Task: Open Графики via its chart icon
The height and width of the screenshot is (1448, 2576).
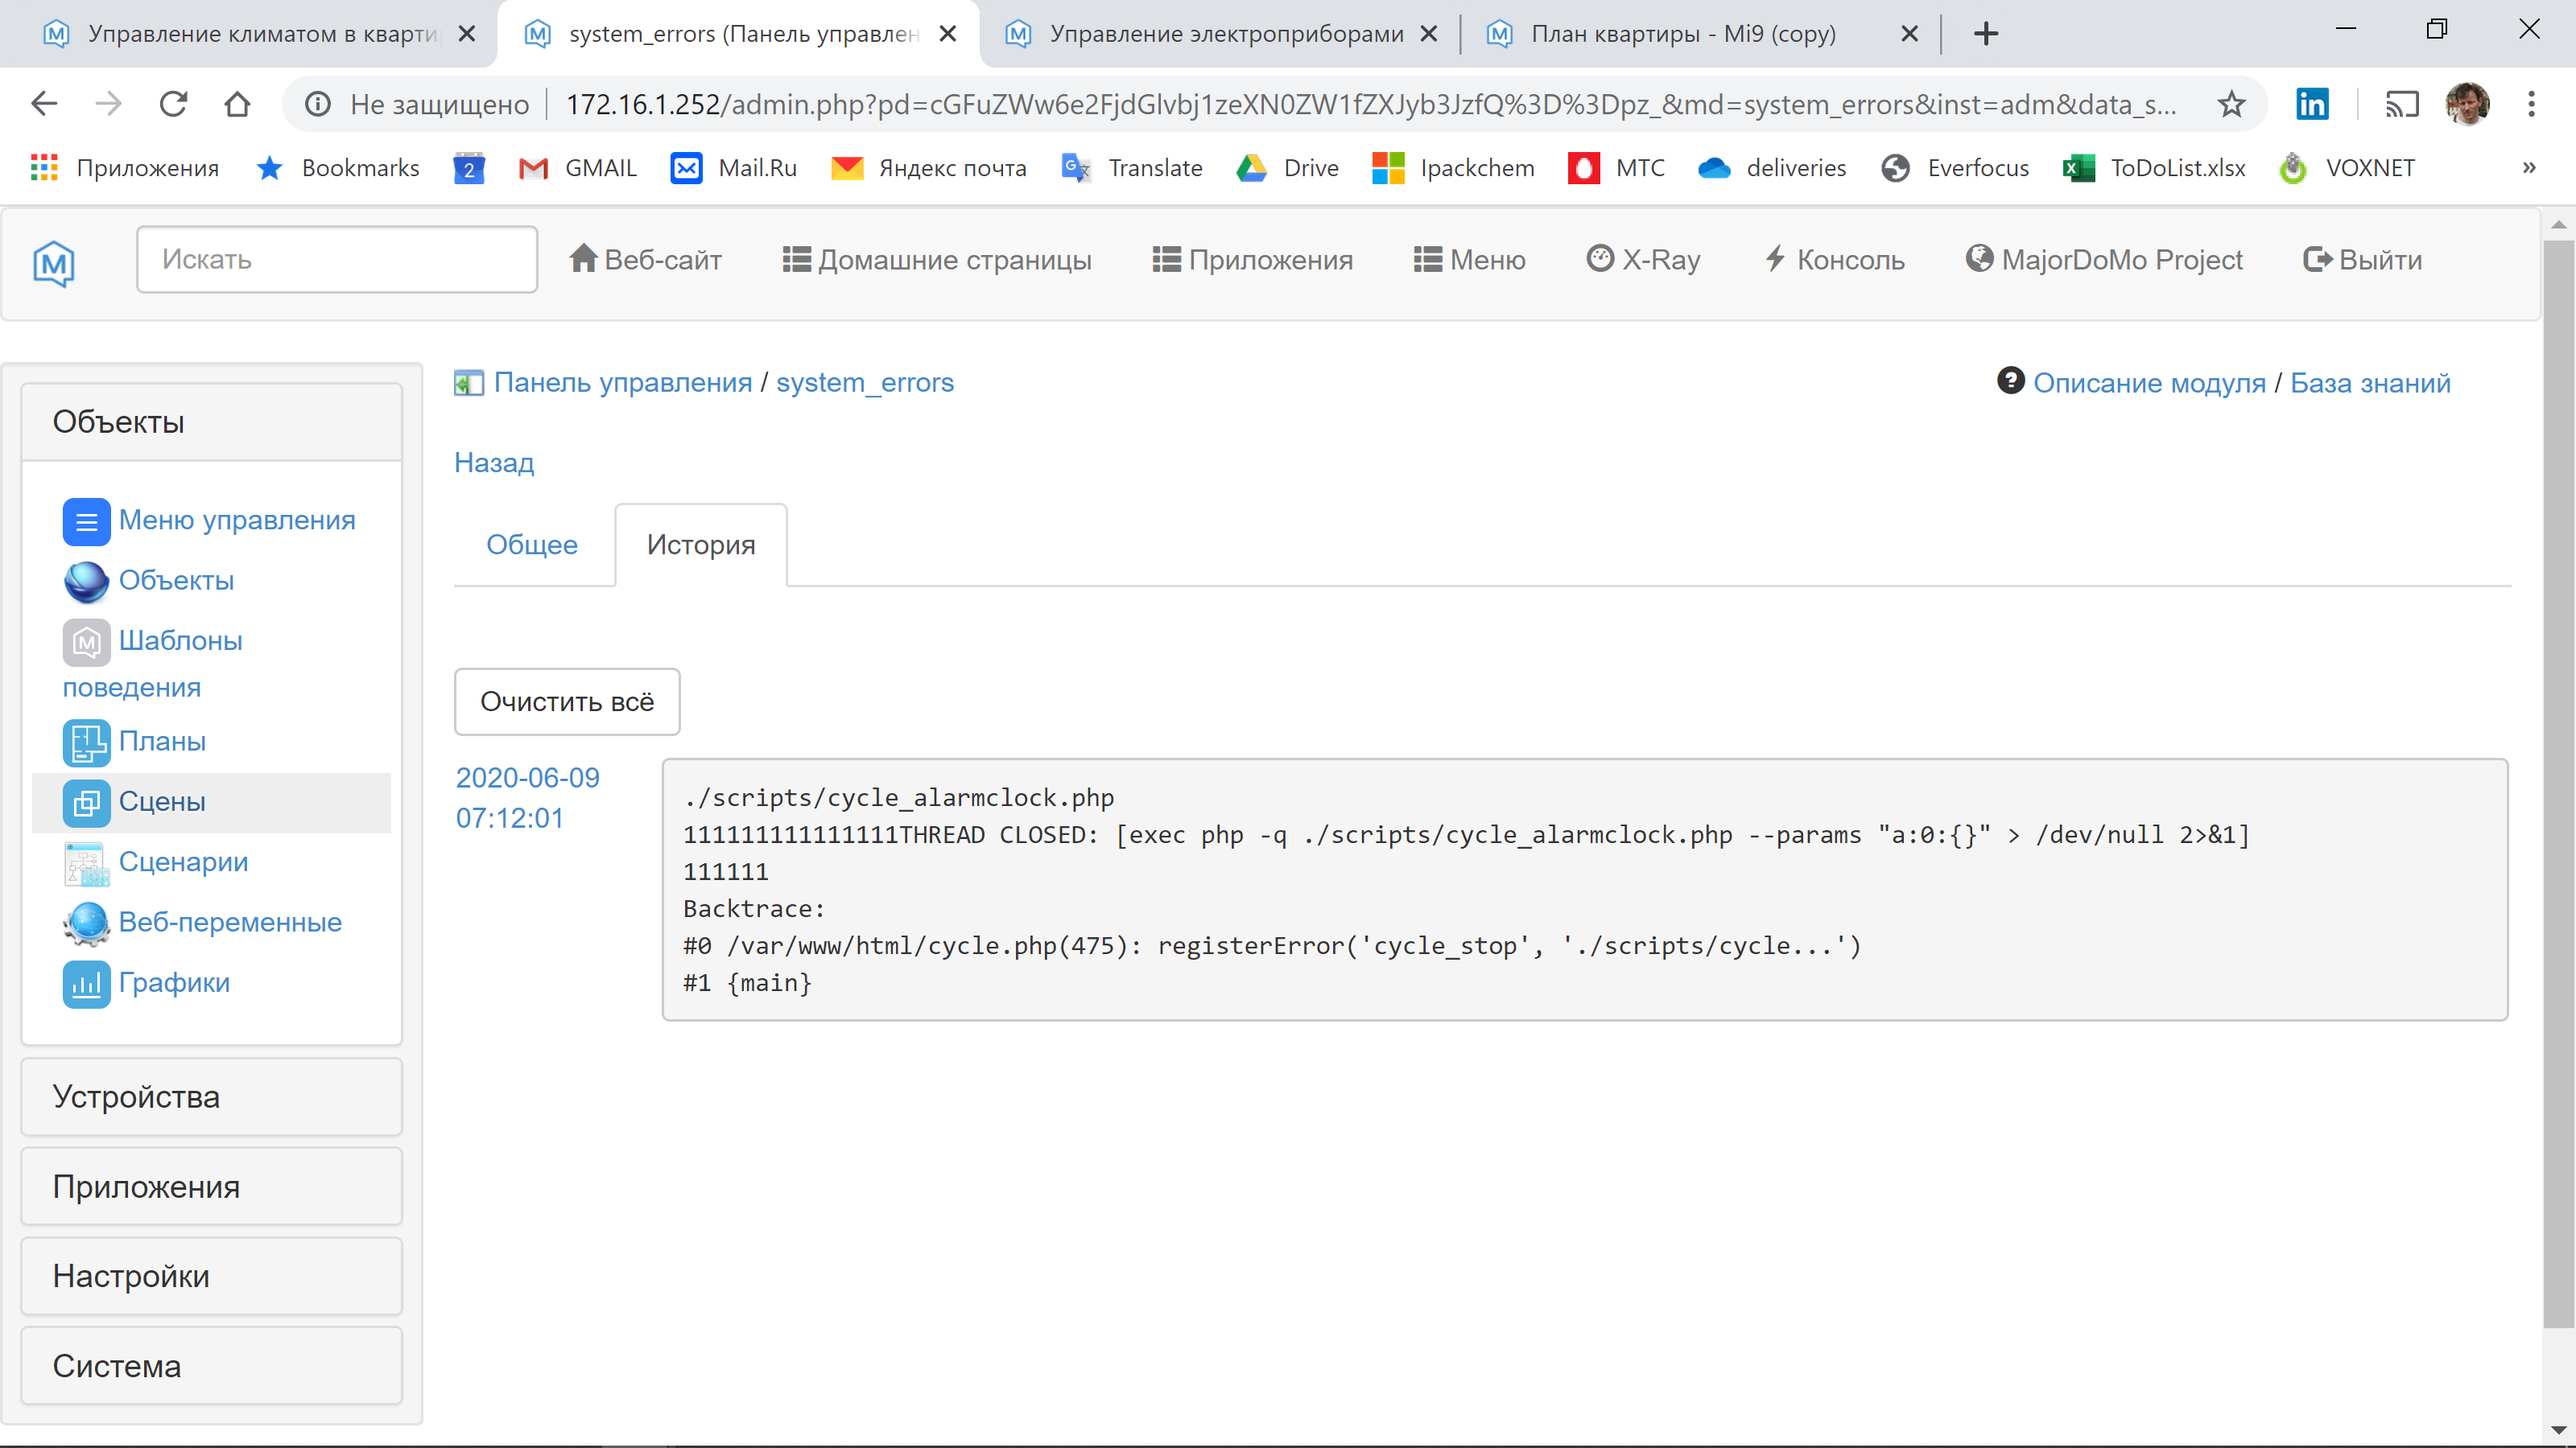Action: [x=86, y=983]
